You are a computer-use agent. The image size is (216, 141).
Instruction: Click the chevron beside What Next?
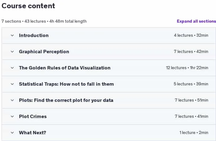(x=12, y=133)
